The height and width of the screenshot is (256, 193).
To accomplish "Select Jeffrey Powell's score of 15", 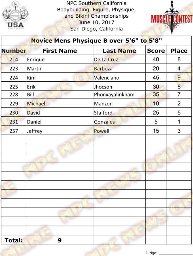I will click(156, 131).
